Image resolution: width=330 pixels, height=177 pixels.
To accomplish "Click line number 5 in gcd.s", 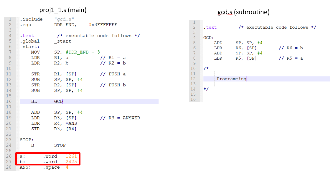I will pyautogui.click(x=194, y=43).
